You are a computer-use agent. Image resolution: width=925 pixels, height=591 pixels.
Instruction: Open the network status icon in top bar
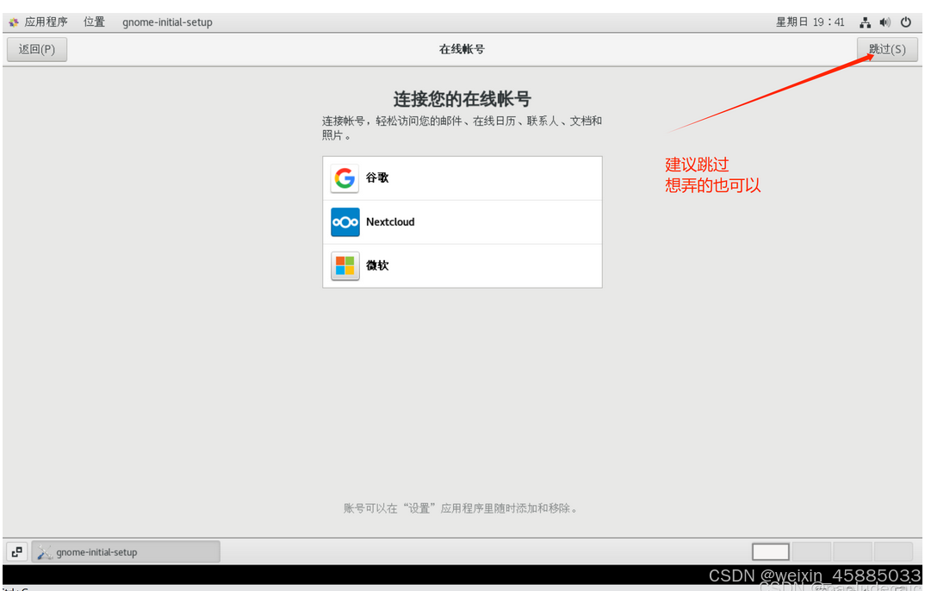(x=865, y=22)
